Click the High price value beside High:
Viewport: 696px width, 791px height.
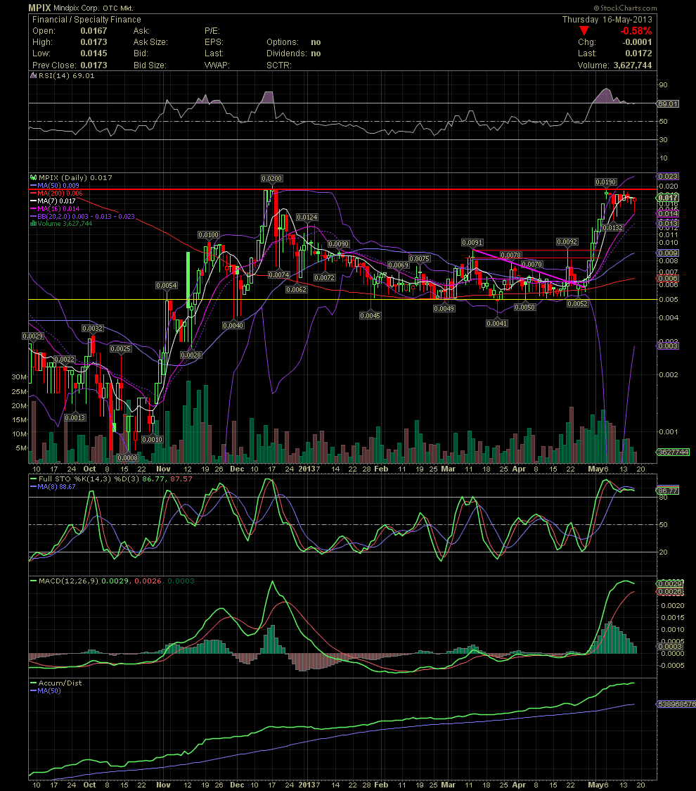click(x=94, y=42)
